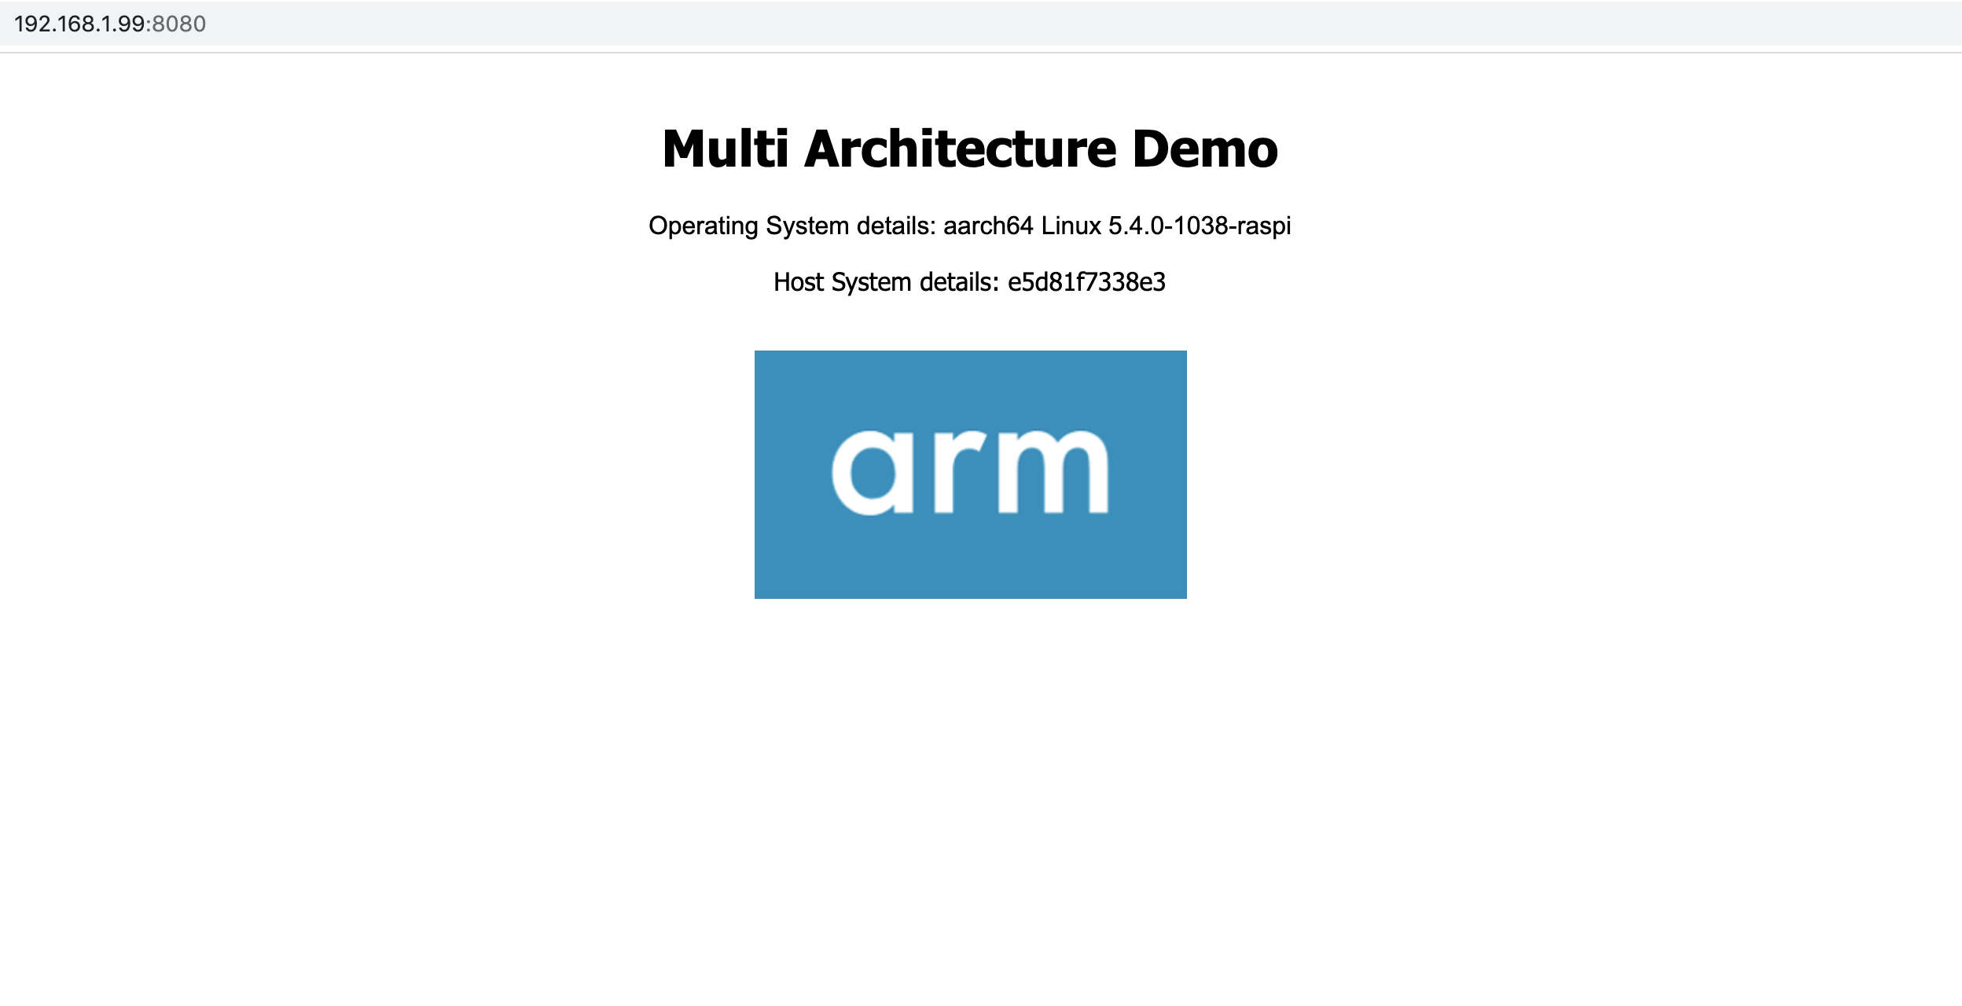This screenshot has width=1962, height=1006.
Task: Click the 8080 port in the URL
Action: click(x=179, y=24)
